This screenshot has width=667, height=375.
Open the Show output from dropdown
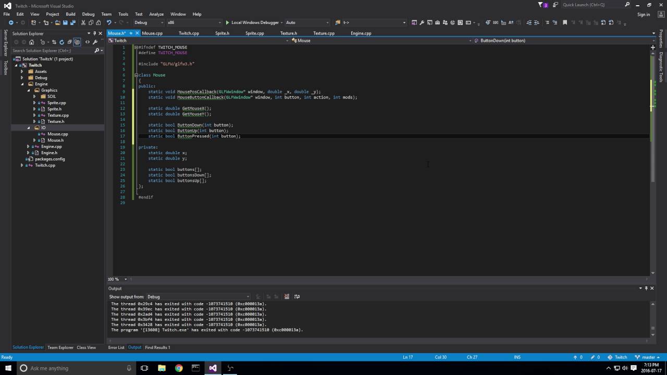coord(197,297)
